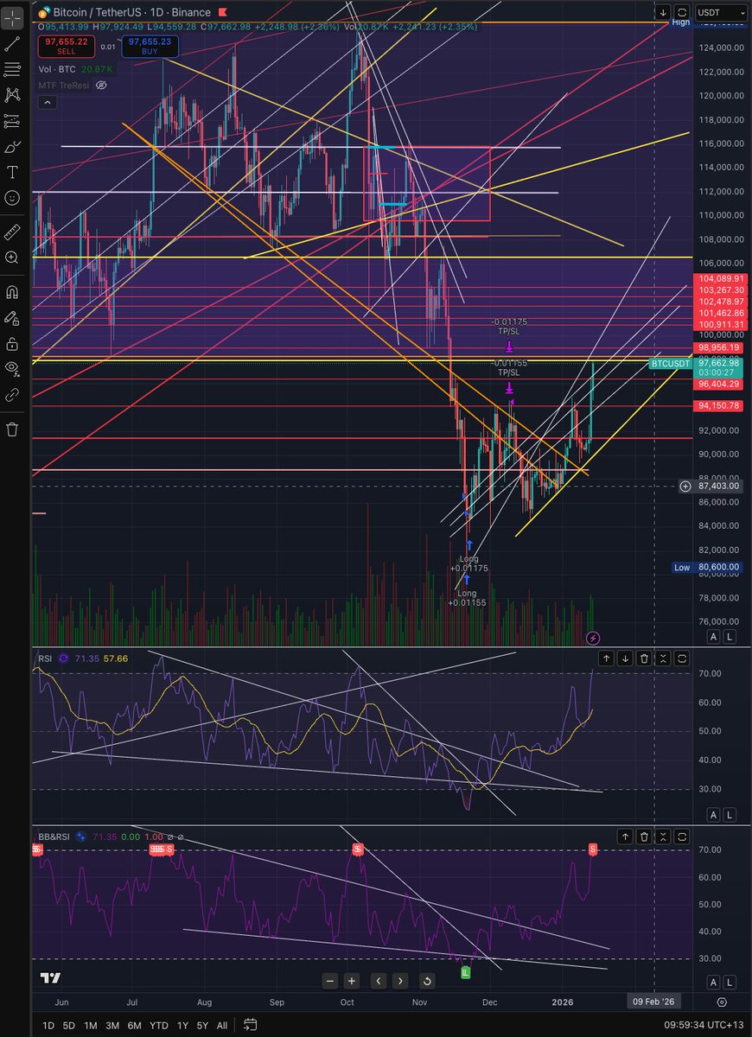The image size is (752, 1037).
Task: Click the TradingView logo
Action: pyautogui.click(x=50, y=978)
